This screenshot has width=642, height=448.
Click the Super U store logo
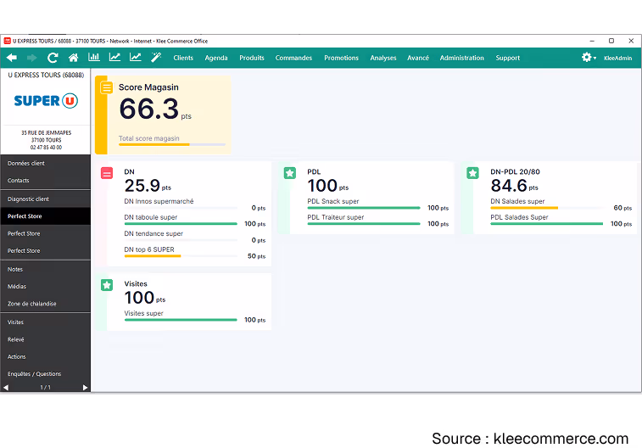(46, 101)
